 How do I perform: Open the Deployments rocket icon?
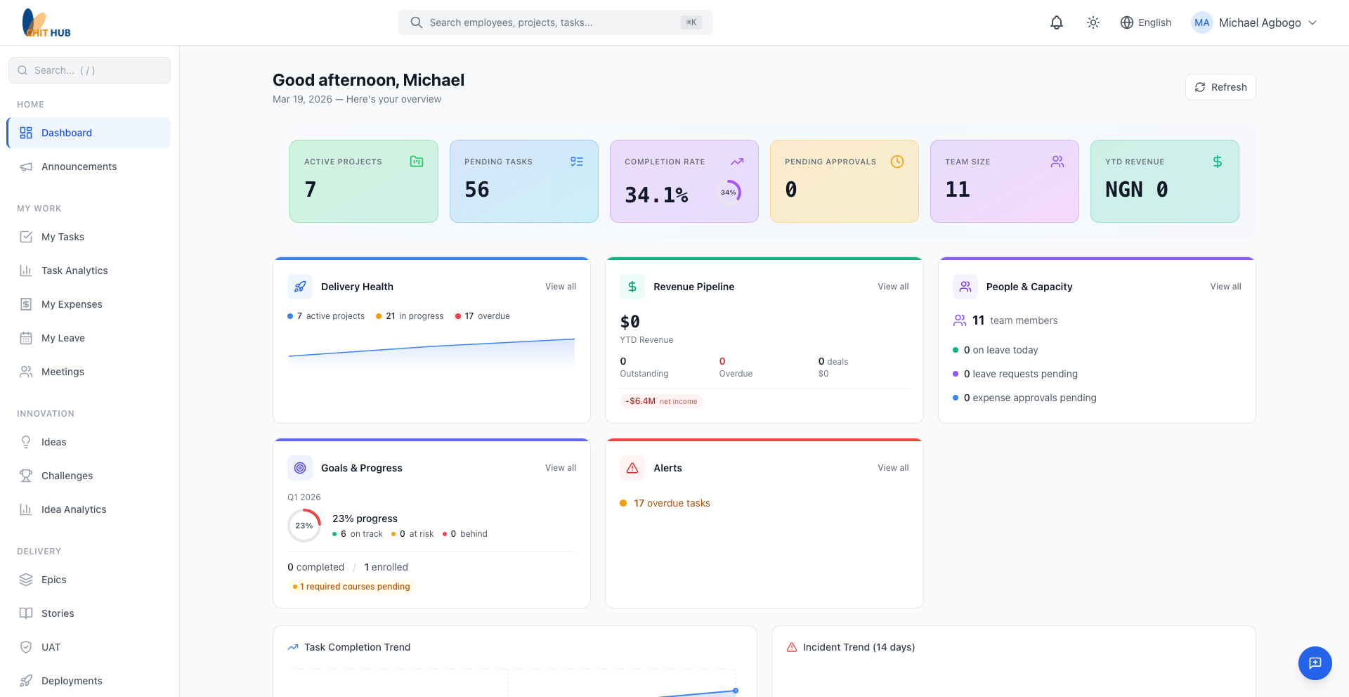[x=26, y=680]
